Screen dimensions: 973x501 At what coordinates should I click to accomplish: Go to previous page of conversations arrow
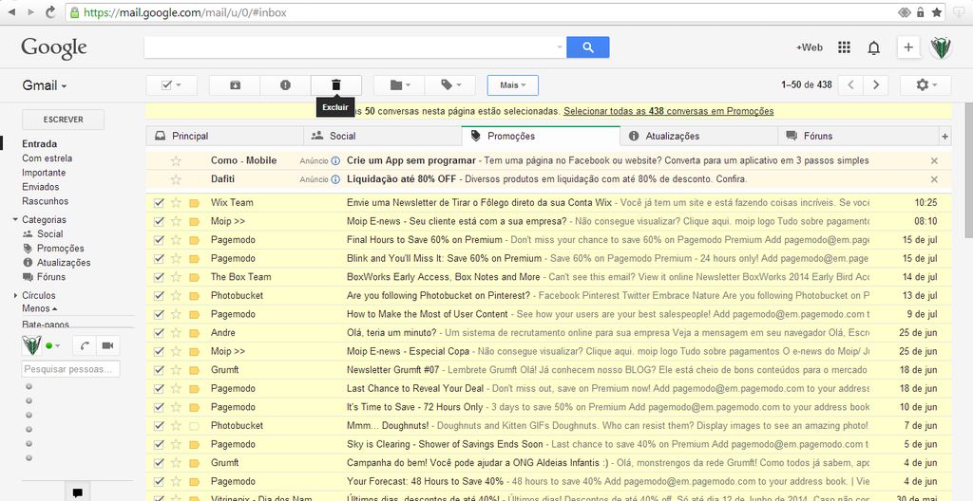coord(850,85)
